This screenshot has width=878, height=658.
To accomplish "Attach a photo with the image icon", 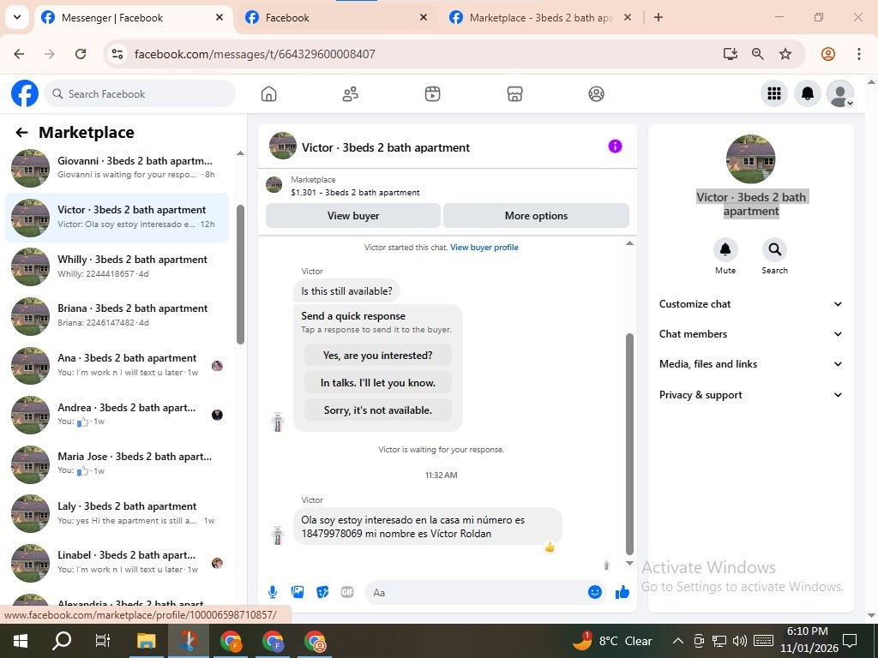I will point(298,592).
